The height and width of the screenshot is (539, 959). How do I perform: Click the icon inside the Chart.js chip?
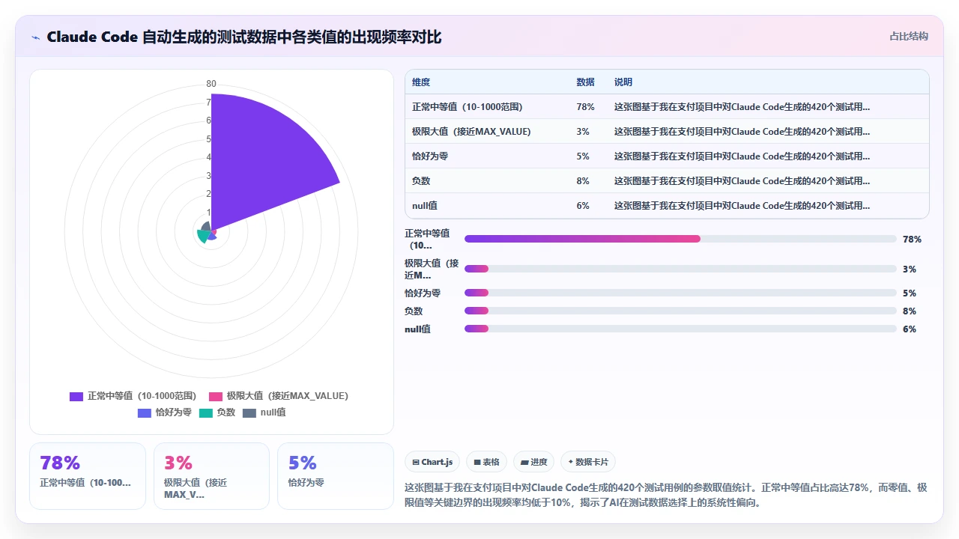(415, 463)
